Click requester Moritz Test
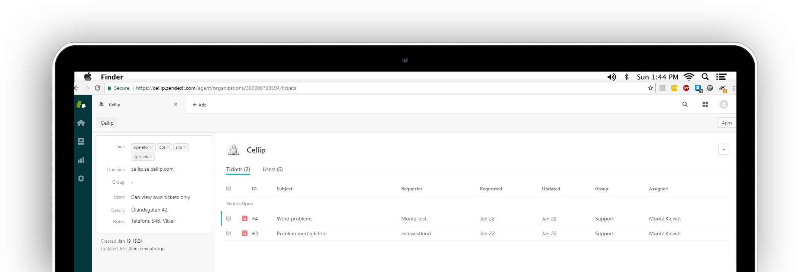This screenshot has width=797, height=272. click(x=414, y=219)
